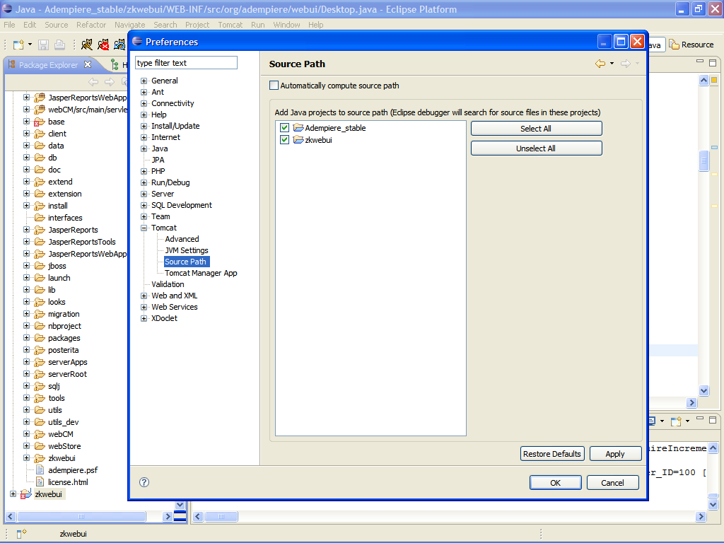Uncheck the zkwebui project checkbox

[284, 139]
